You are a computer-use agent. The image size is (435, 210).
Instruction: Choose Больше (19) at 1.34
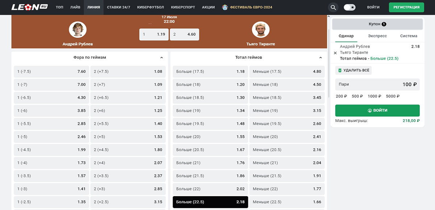pyautogui.click(x=211, y=111)
